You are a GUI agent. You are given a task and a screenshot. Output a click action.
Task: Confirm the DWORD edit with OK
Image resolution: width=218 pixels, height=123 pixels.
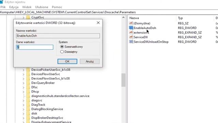coord(67,61)
